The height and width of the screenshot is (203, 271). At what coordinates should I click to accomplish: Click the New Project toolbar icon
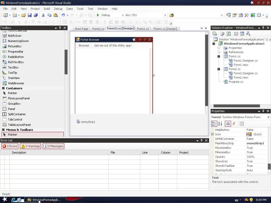5,15
